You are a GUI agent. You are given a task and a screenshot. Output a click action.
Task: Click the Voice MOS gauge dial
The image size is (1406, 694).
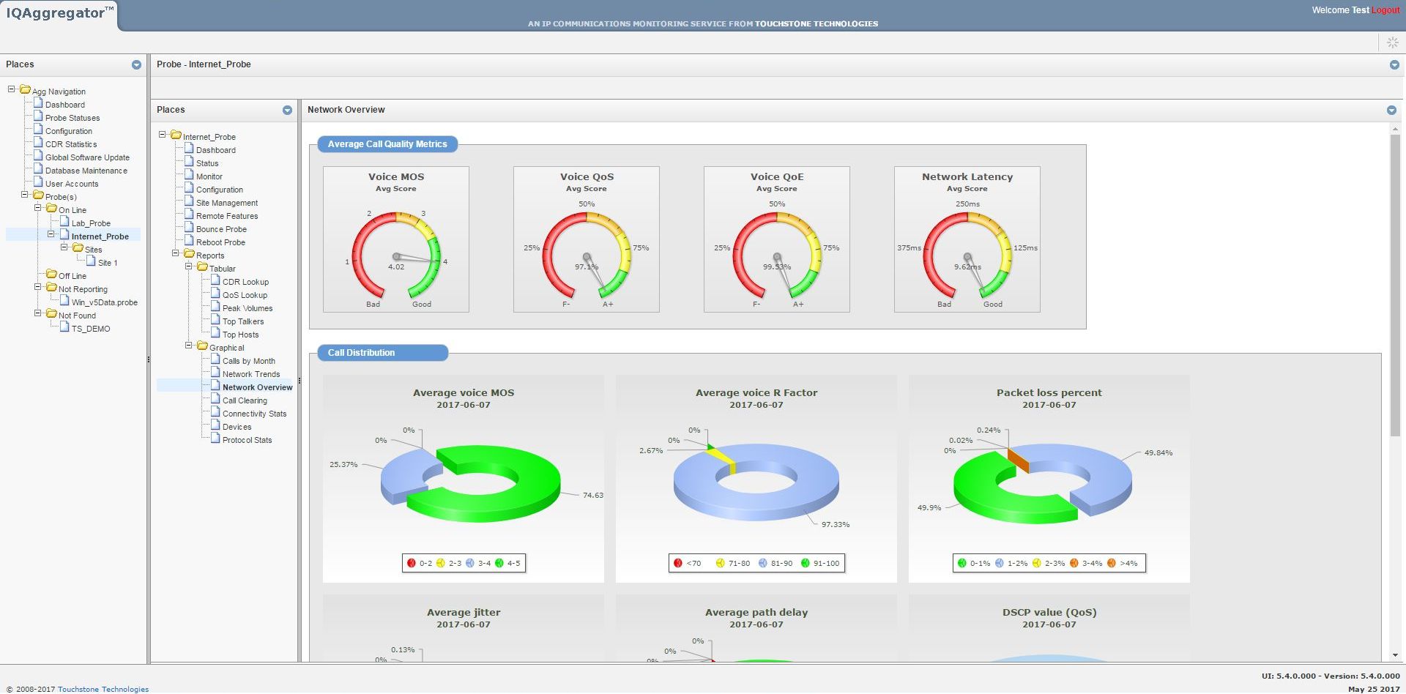[396, 256]
